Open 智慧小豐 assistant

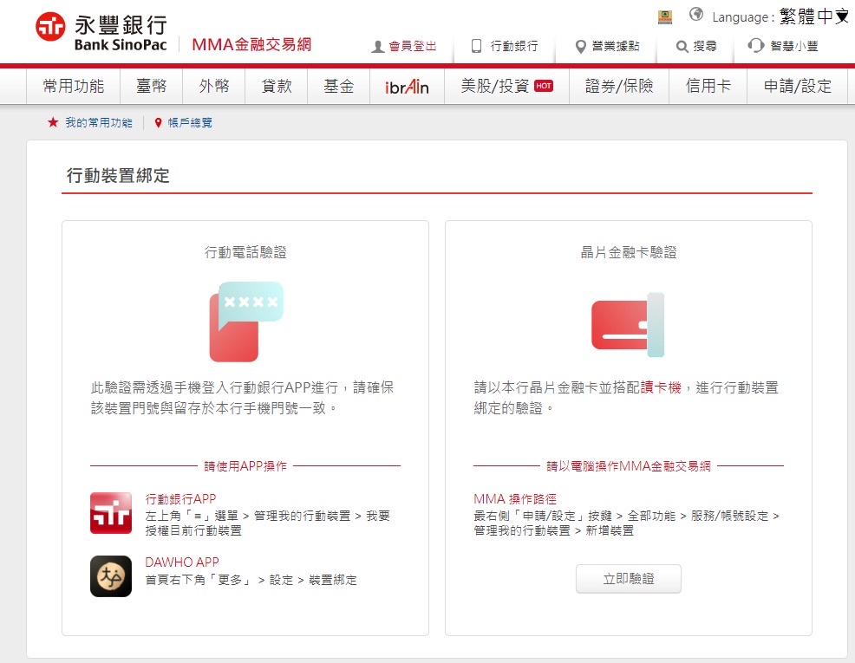(x=783, y=46)
